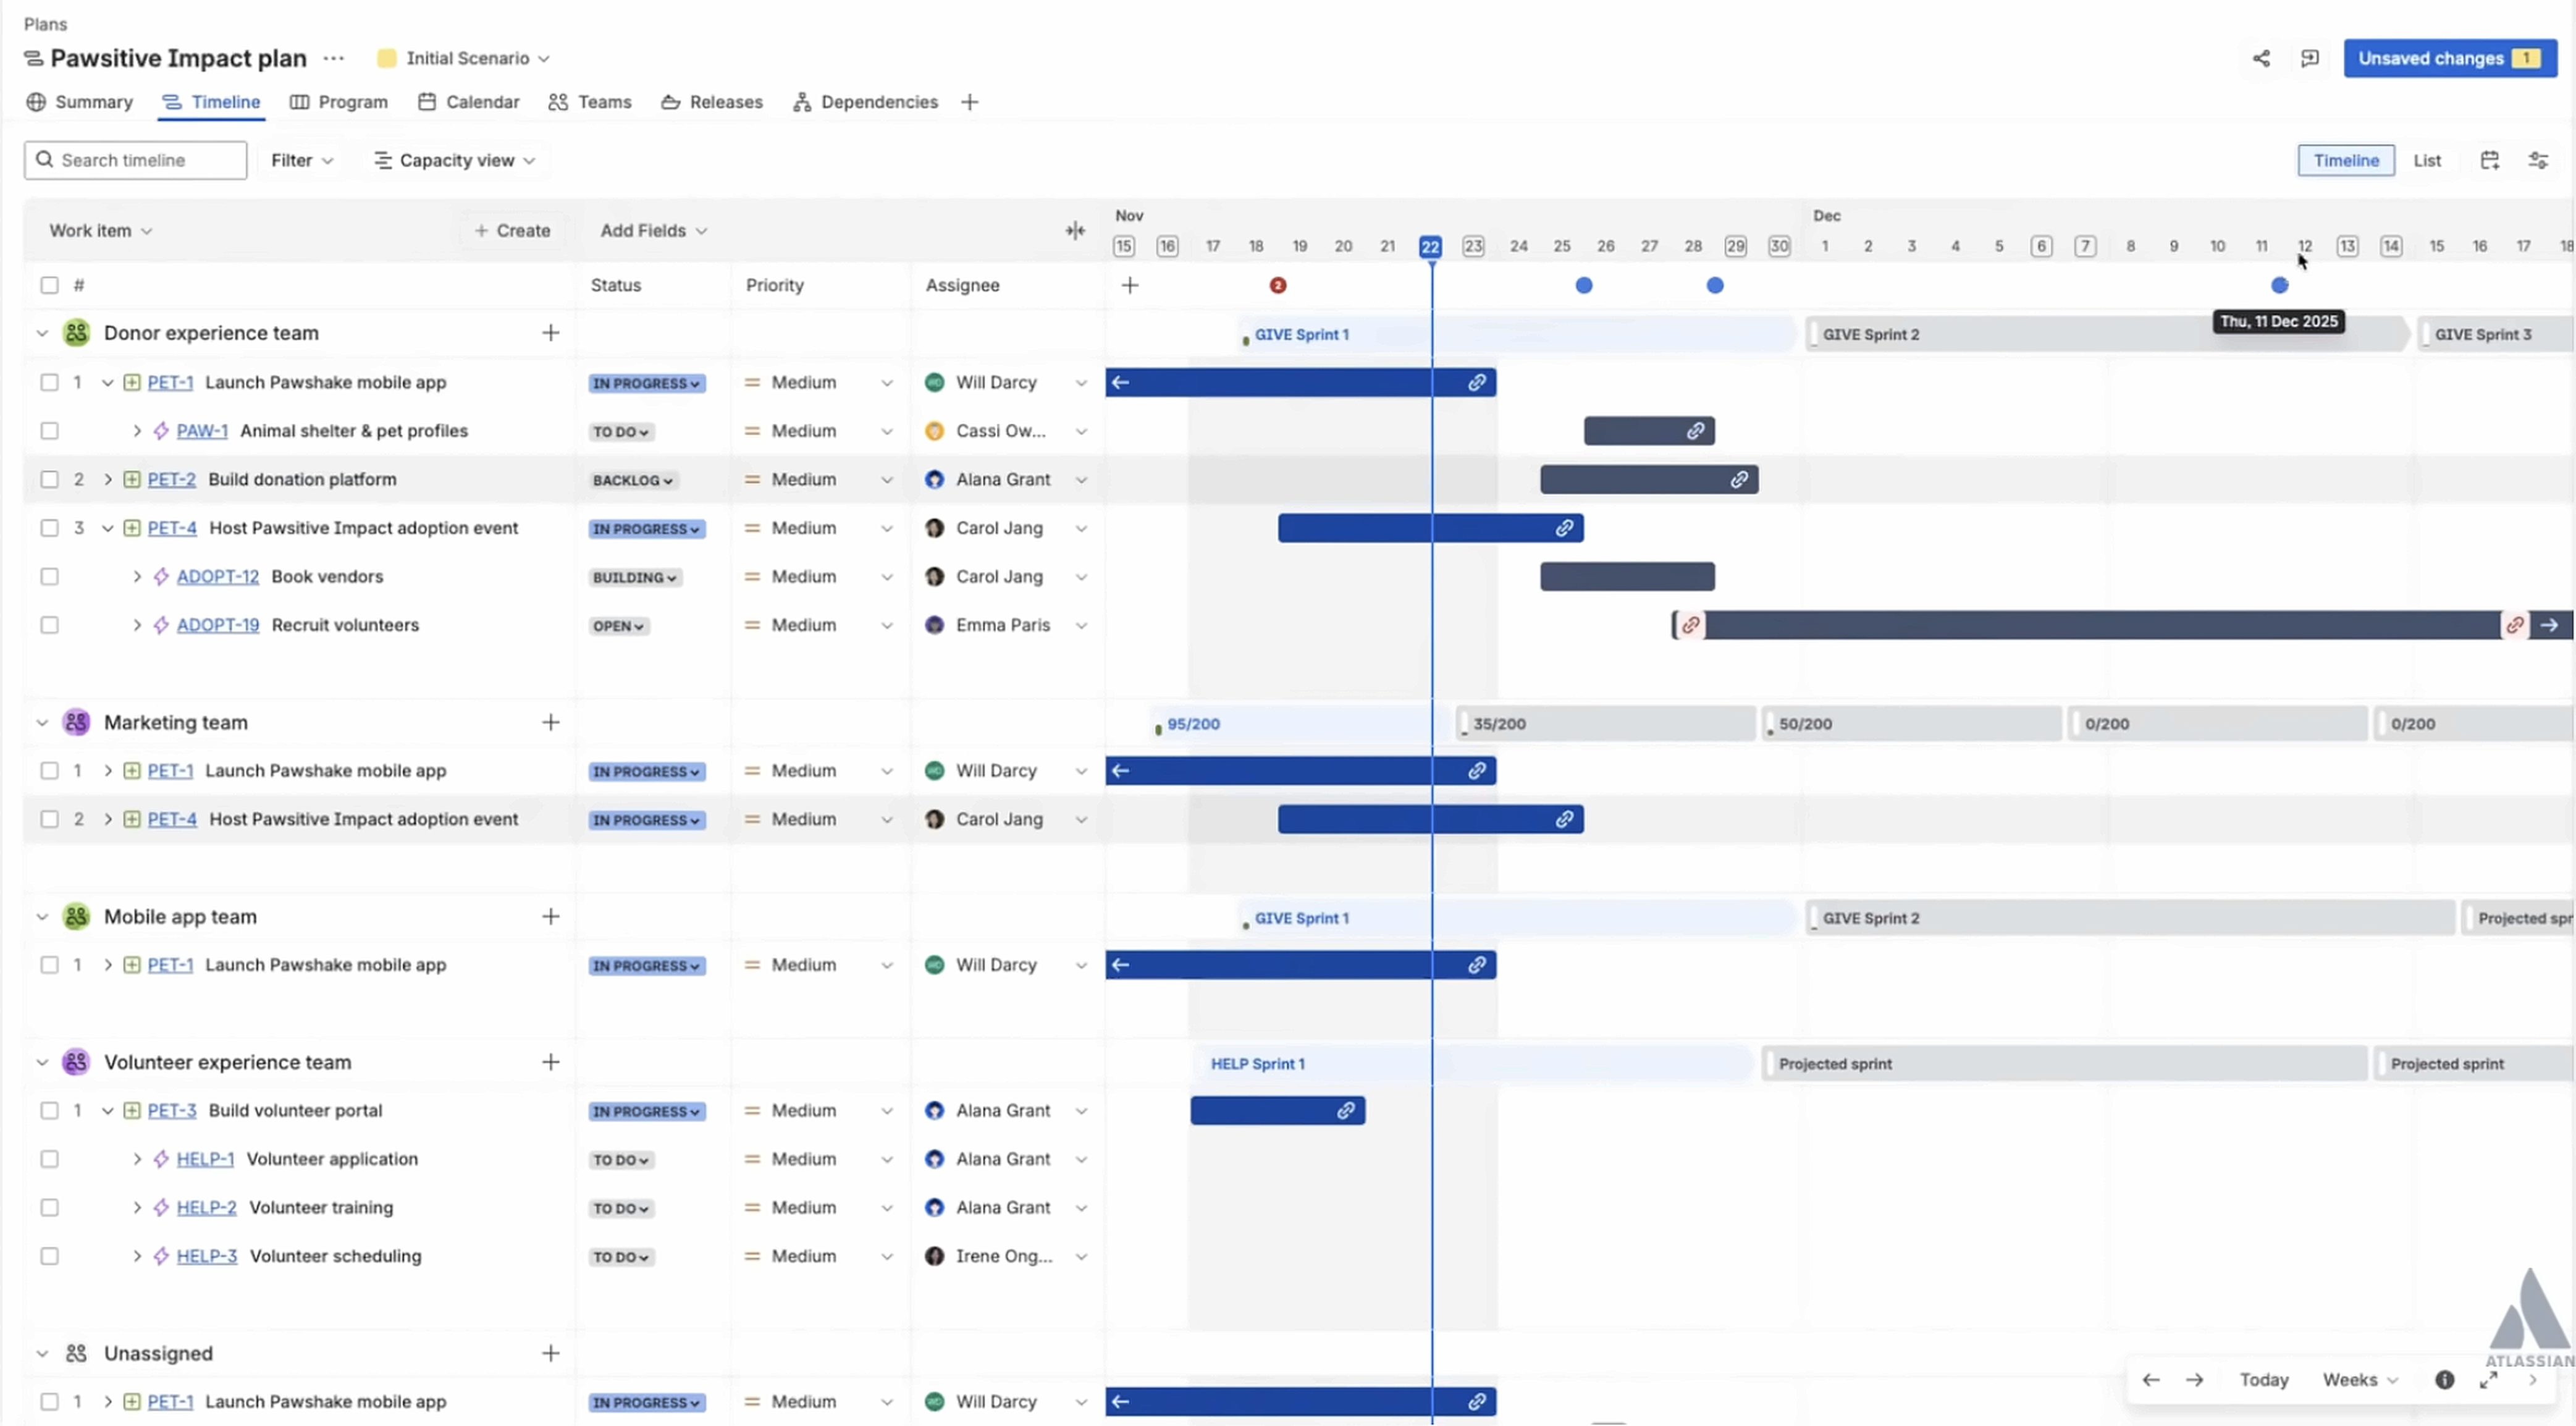
Task: Open the Filter dropdown
Action: pos(301,160)
